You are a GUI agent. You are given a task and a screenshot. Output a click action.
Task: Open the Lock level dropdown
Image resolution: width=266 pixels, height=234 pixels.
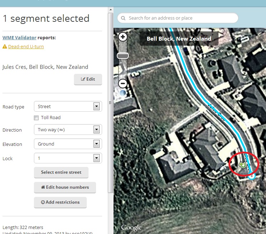[x=68, y=158]
